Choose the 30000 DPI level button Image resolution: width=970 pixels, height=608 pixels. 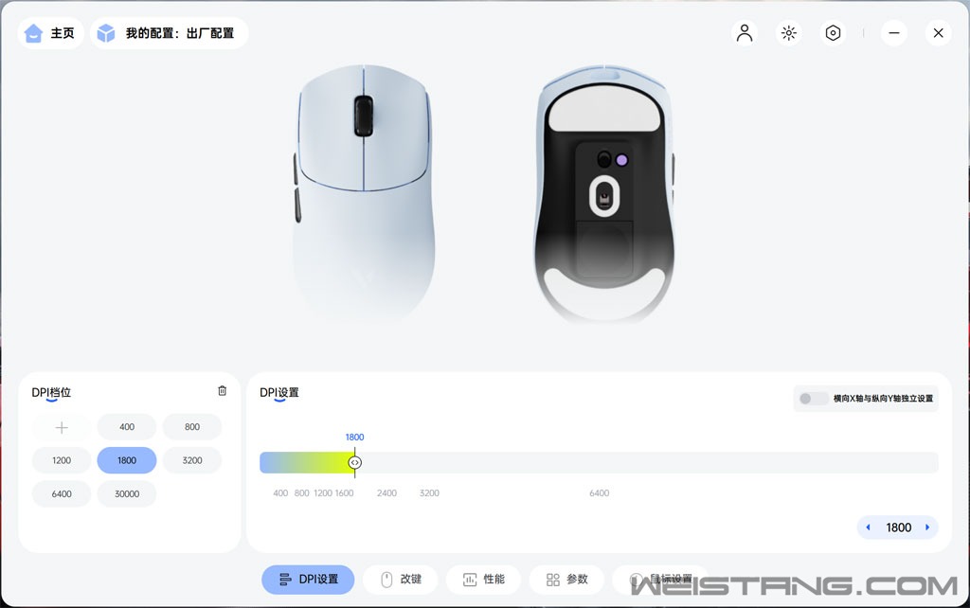click(127, 493)
